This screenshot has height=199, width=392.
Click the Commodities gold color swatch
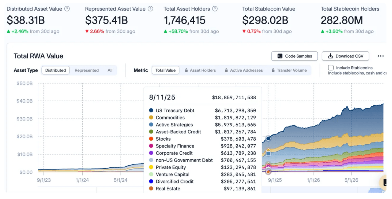(151, 118)
